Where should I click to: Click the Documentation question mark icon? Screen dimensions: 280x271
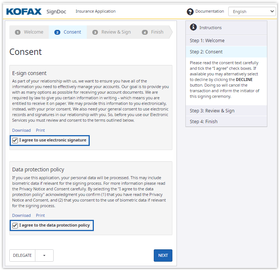[x=190, y=12]
